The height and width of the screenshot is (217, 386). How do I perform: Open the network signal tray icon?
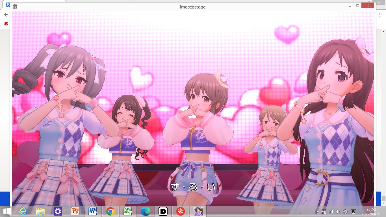331,212
